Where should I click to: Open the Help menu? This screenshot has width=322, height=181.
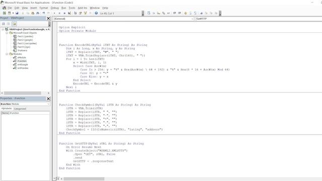(x=105, y=8)
